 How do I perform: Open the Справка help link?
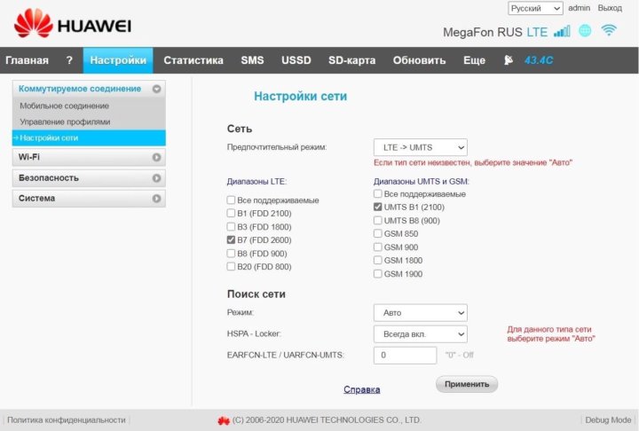(361, 389)
